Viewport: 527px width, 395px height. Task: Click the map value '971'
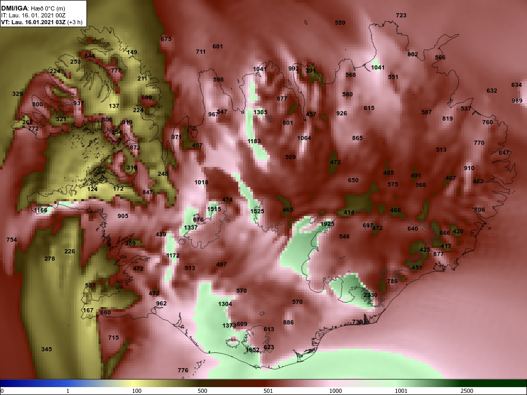(177, 137)
